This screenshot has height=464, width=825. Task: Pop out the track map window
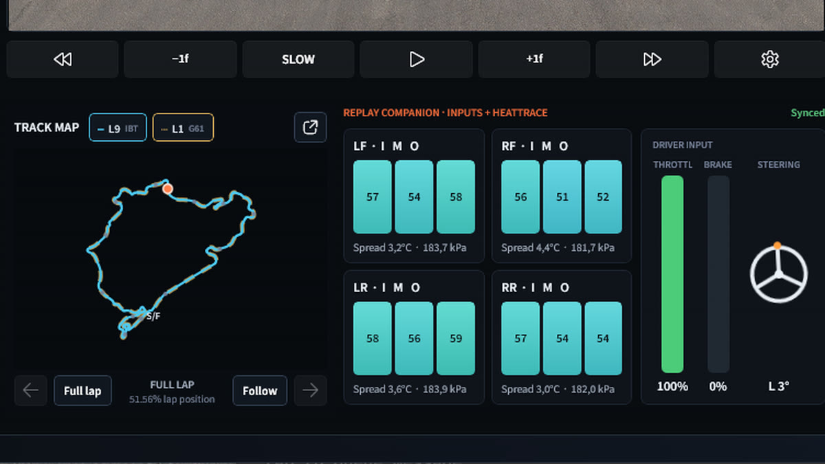310,127
